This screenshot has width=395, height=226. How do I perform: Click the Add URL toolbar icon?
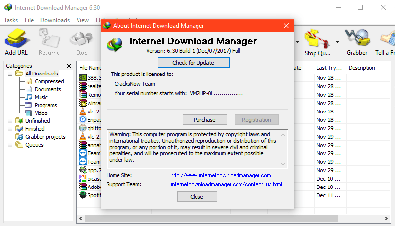(16, 38)
